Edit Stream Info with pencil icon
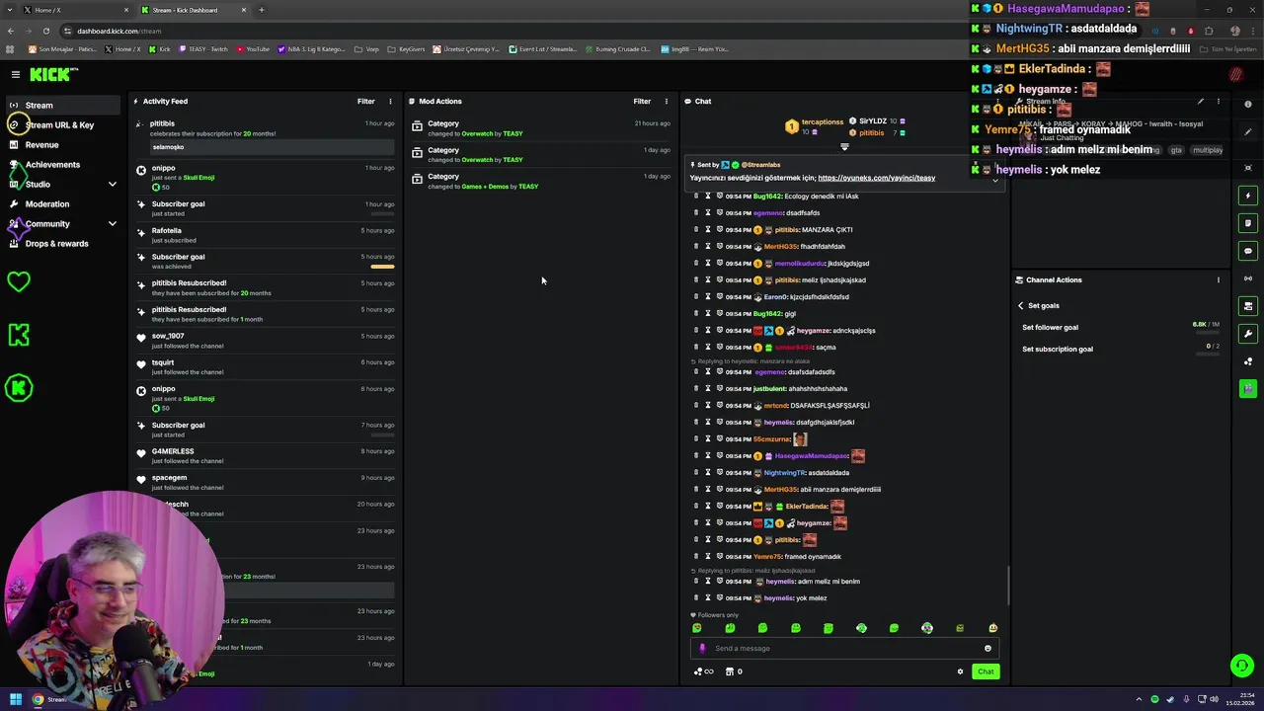Image resolution: width=1264 pixels, height=711 pixels. tap(1201, 101)
